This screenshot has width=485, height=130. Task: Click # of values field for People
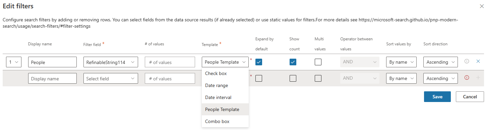(170, 62)
